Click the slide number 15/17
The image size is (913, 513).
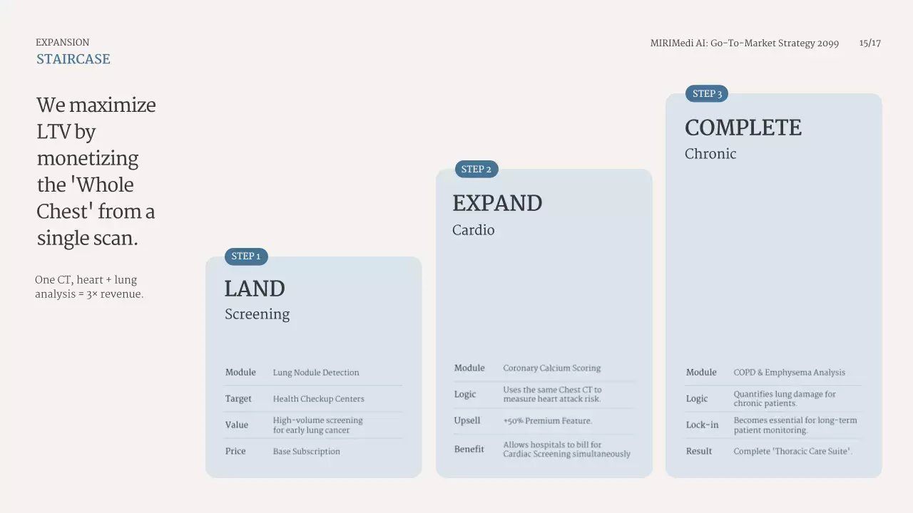tap(869, 43)
